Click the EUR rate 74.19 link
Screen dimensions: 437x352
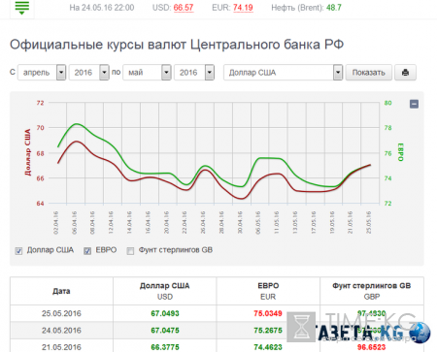243,8
